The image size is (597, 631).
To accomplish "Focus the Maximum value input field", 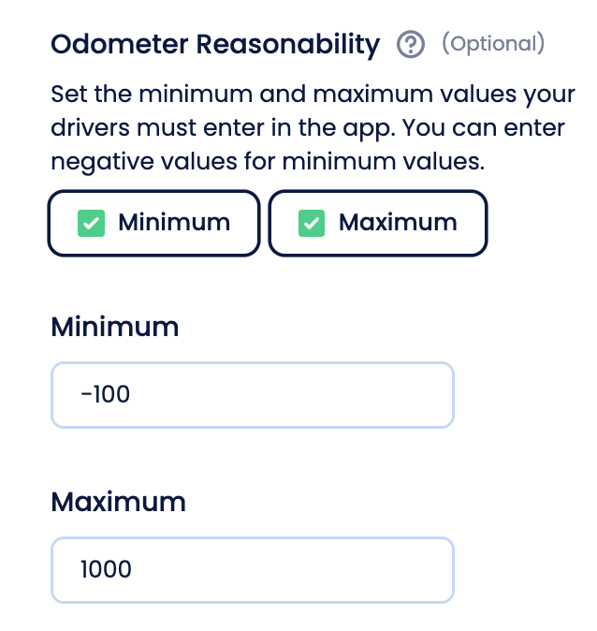I will [x=253, y=570].
